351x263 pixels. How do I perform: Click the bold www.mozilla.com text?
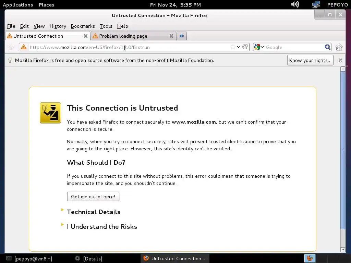tap(194, 122)
